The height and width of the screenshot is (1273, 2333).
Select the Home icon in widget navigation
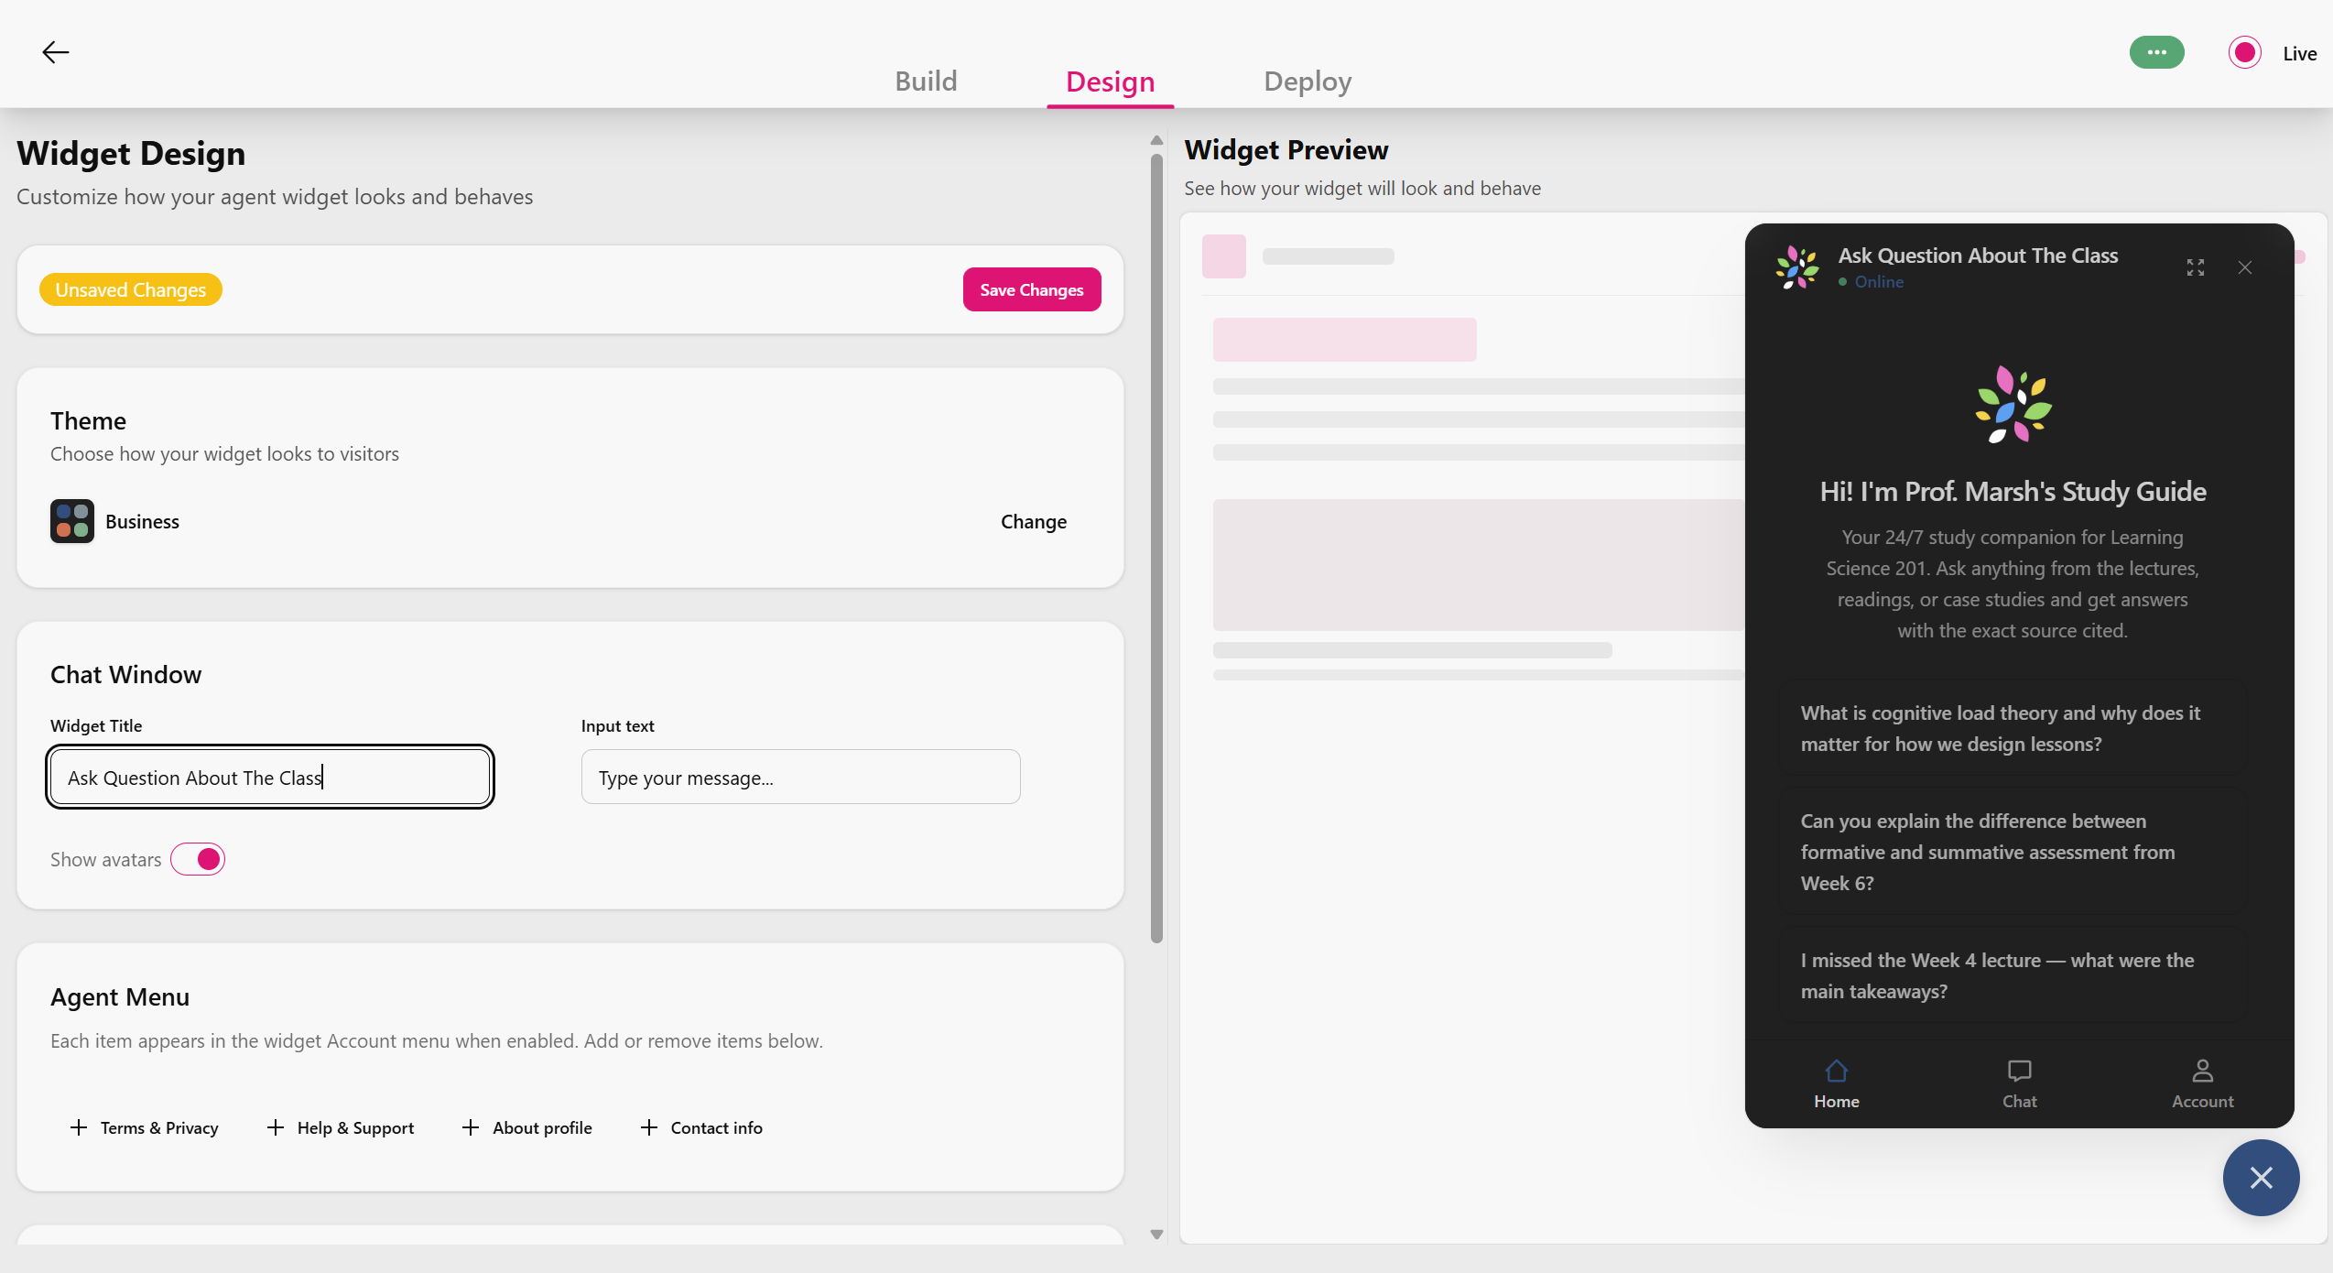(x=1836, y=1082)
